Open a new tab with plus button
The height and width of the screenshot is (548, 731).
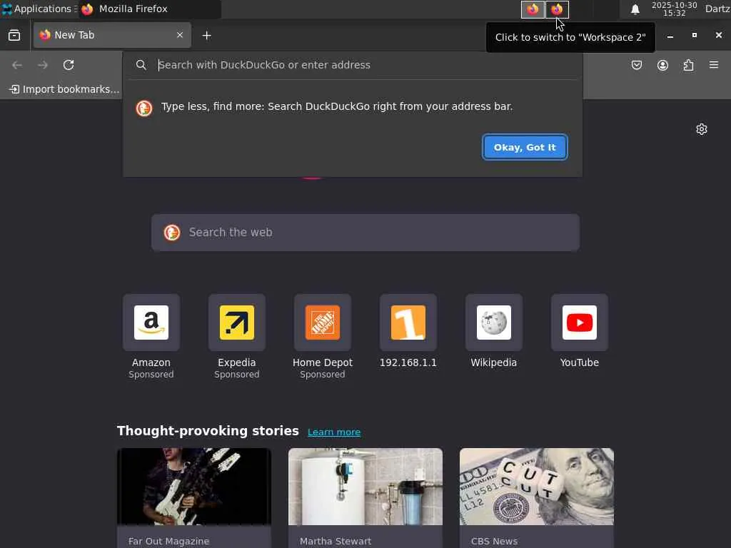click(x=206, y=36)
